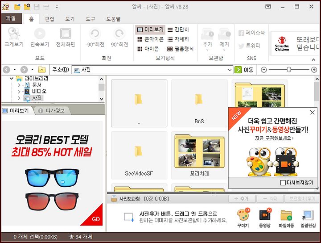Adjust the thumbnail size slider handle
Screen dimensions: 321x243
pos(289,70)
